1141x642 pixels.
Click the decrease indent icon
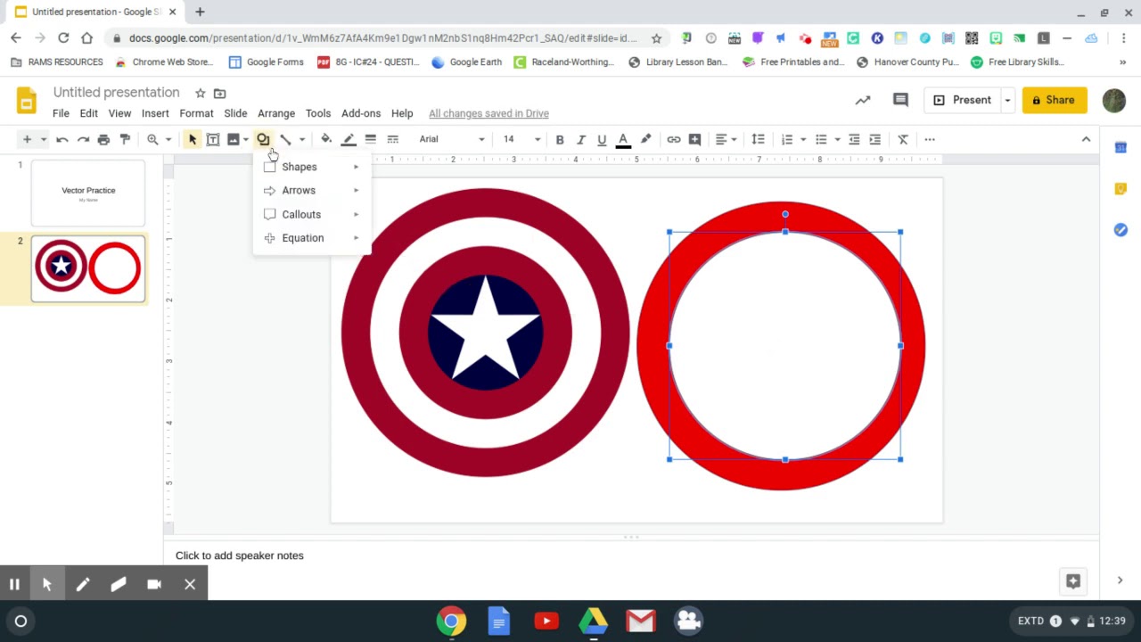tap(854, 139)
